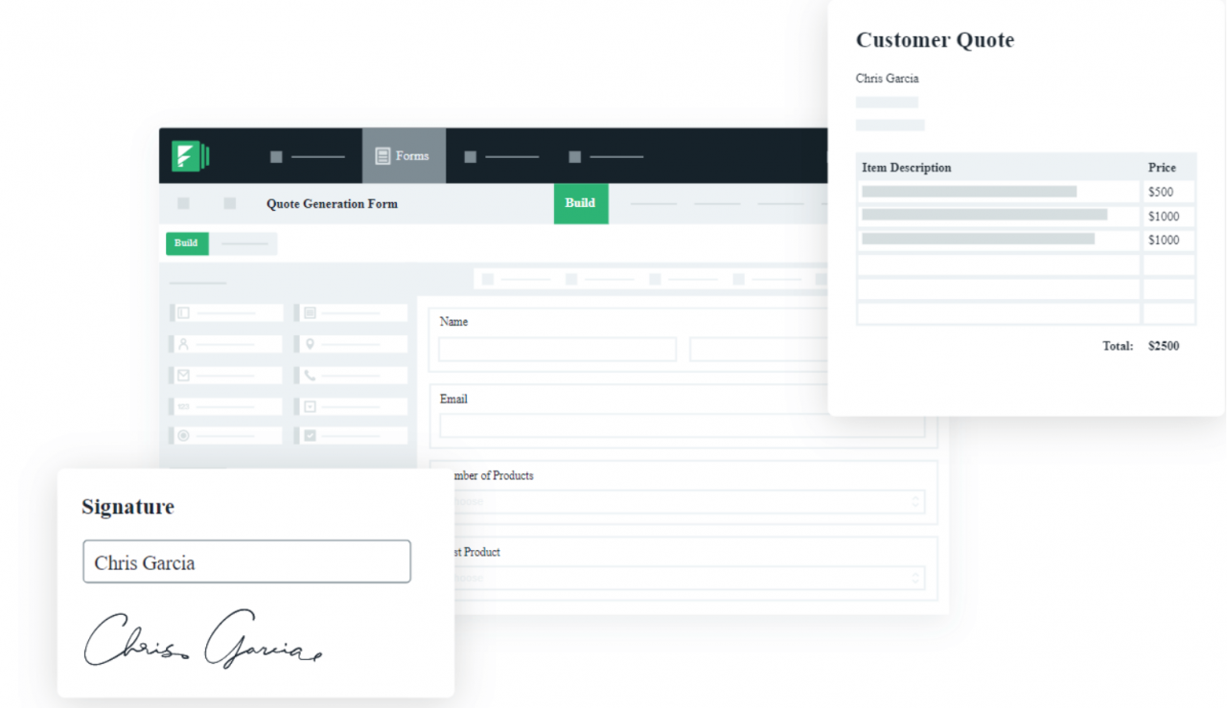
Task: Select the radio button field type
Action: (183, 435)
